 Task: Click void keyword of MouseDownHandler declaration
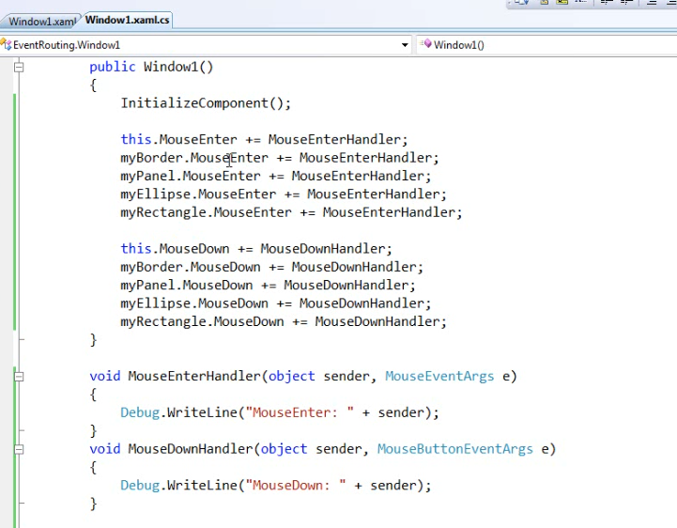pos(105,449)
